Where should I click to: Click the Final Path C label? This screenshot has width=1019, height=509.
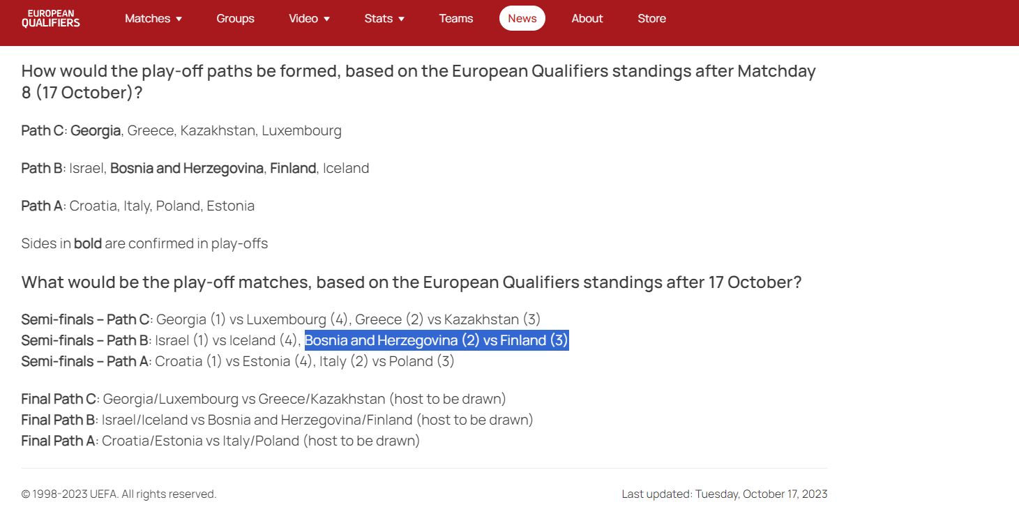(59, 399)
